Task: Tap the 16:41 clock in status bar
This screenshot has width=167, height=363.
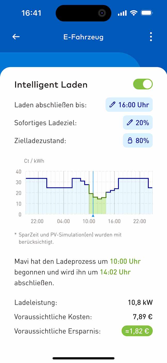Action: tap(31, 13)
